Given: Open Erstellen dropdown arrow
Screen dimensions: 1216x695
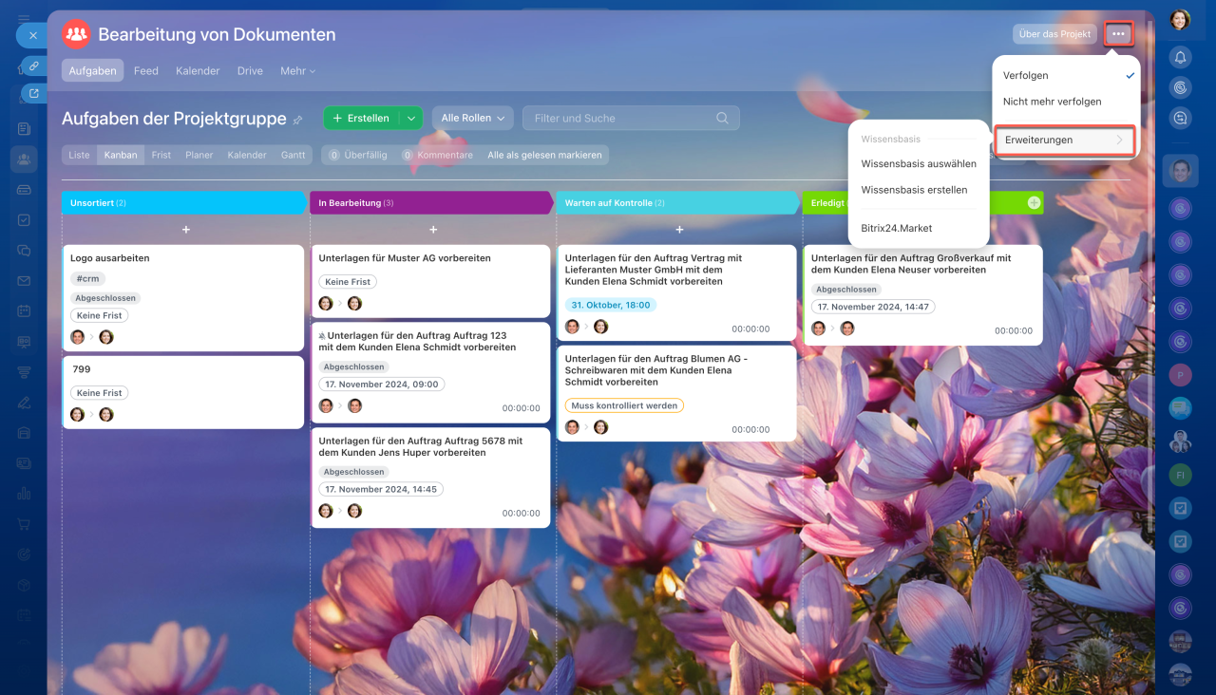Looking at the screenshot, I should pyautogui.click(x=410, y=118).
